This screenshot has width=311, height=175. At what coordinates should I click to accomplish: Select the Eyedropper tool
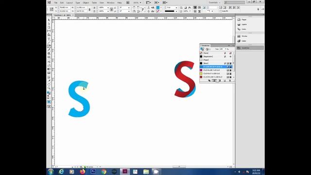click(49, 81)
